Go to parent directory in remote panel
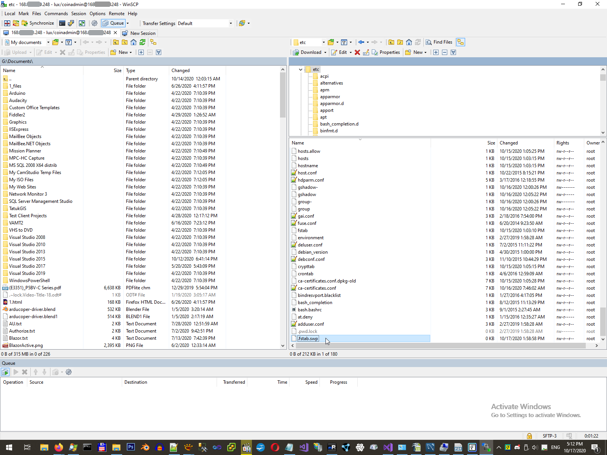607x455 pixels. pyautogui.click(x=391, y=42)
